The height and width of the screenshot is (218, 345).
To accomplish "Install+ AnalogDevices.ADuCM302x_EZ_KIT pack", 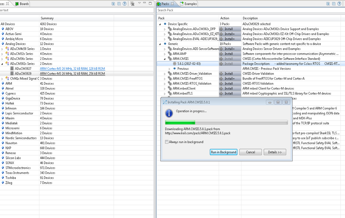I will (230, 34).
